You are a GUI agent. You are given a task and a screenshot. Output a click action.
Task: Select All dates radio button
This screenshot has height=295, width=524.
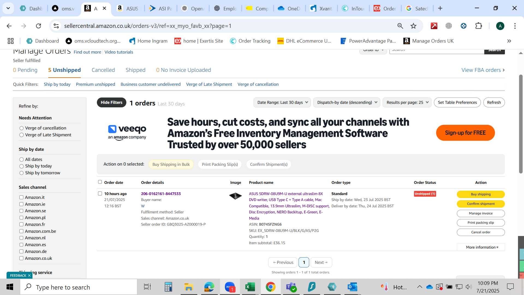point(22,160)
